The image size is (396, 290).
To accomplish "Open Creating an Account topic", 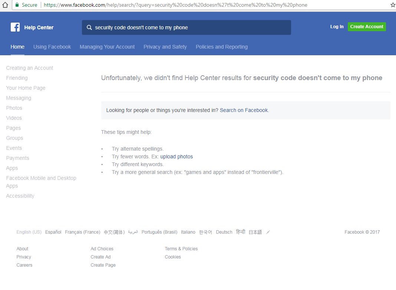I will pos(30,68).
